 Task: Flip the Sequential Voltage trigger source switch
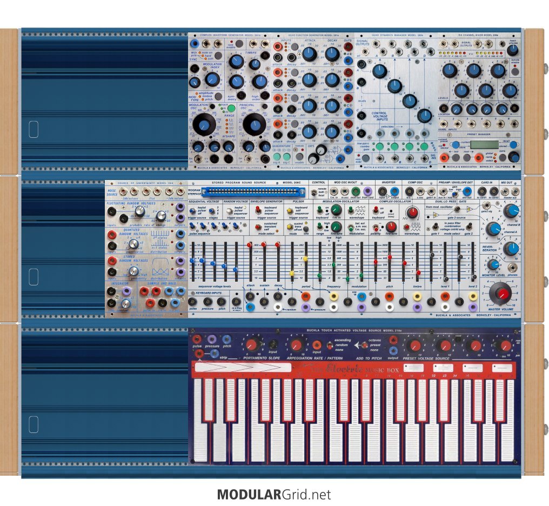tap(192, 211)
